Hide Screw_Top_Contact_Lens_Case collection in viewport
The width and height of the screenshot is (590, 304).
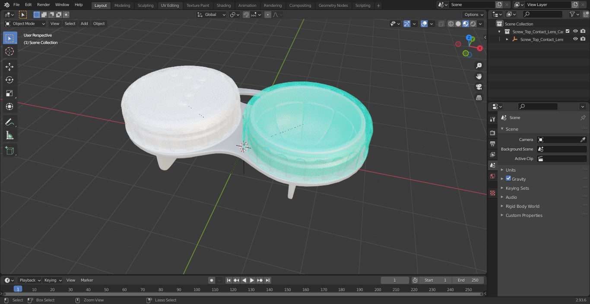pos(575,31)
